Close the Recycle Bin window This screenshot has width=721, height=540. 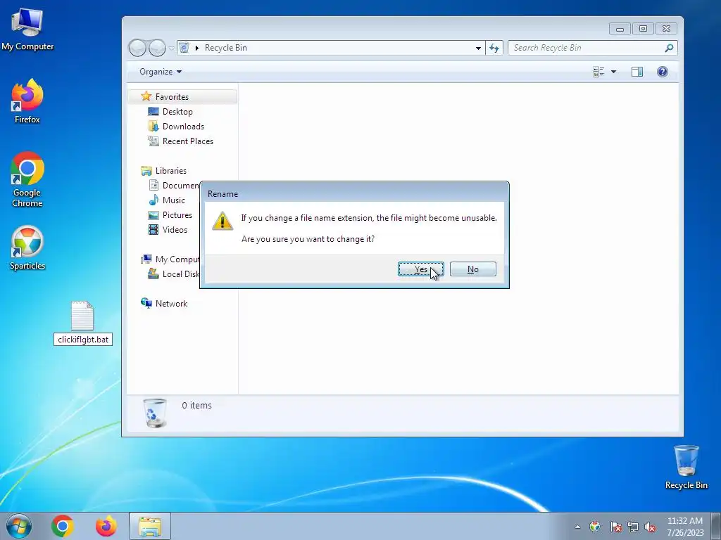pos(666,28)
